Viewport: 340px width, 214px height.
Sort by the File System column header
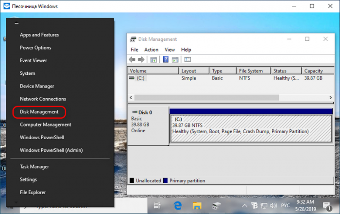click(x=254, y=71)
